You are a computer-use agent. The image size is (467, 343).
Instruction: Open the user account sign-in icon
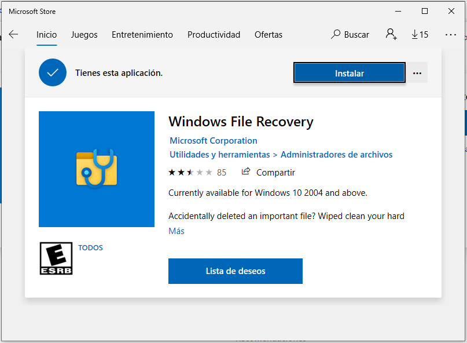(x=391, y=34)
